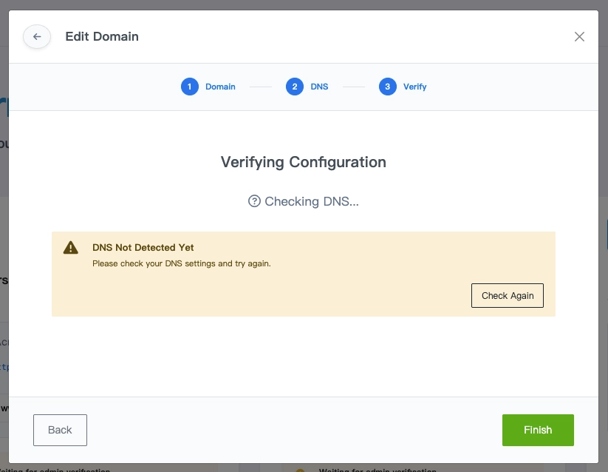Close the Edit Domain dialog with the X

coord(579,36)
